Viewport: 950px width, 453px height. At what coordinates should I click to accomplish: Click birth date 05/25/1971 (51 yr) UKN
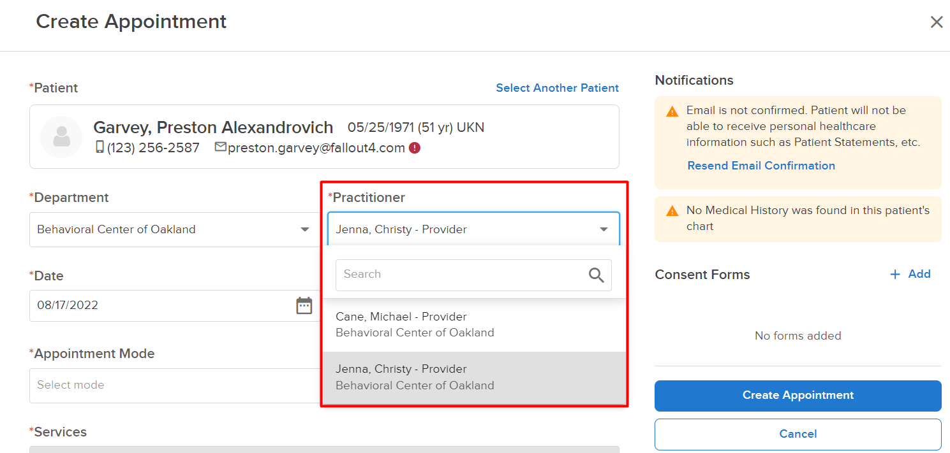coord(416,127)
